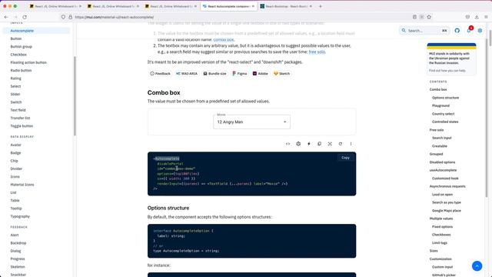Select the React Autocomplete component tab
492x277 pixels.
[228, 6]
